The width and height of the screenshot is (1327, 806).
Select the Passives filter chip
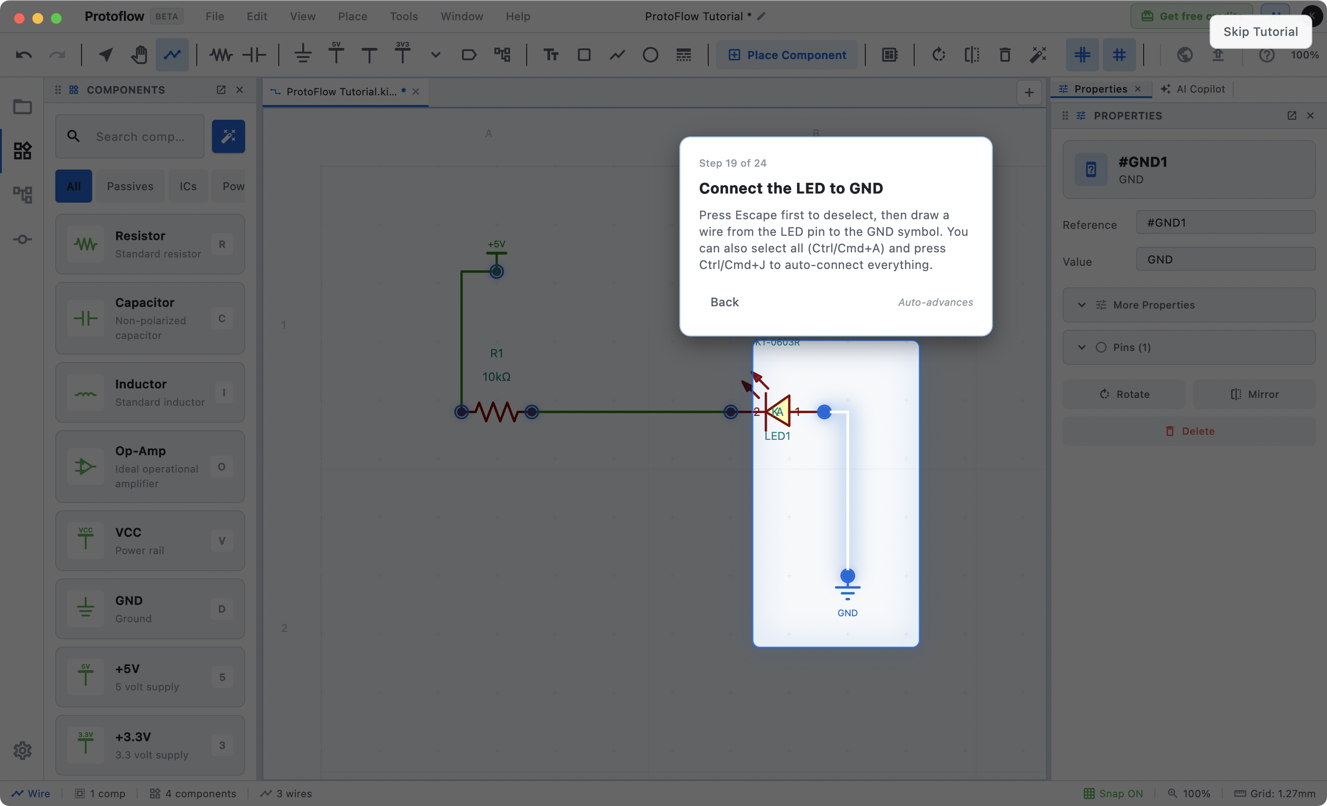point(130,186)
